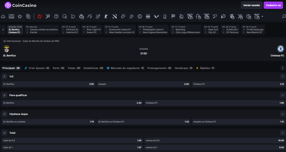Pin the Para qualificar market
The height and width of the screenshot is (152, 286).
4,95
